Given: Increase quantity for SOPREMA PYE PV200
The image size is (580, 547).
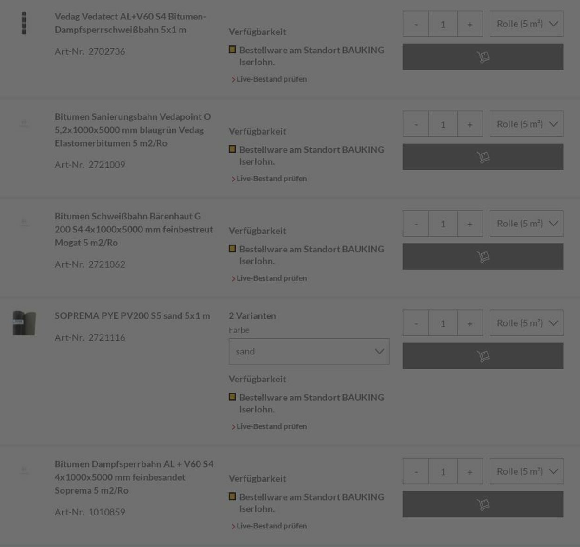Looking at the screenshot, I should (x=470, y=323).
